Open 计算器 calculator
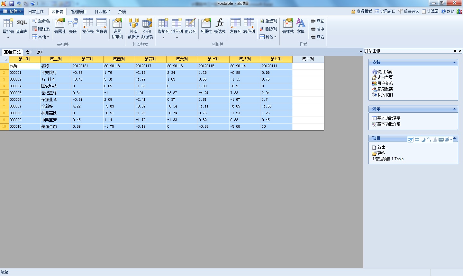463x276 pixels. pos(430,11)
